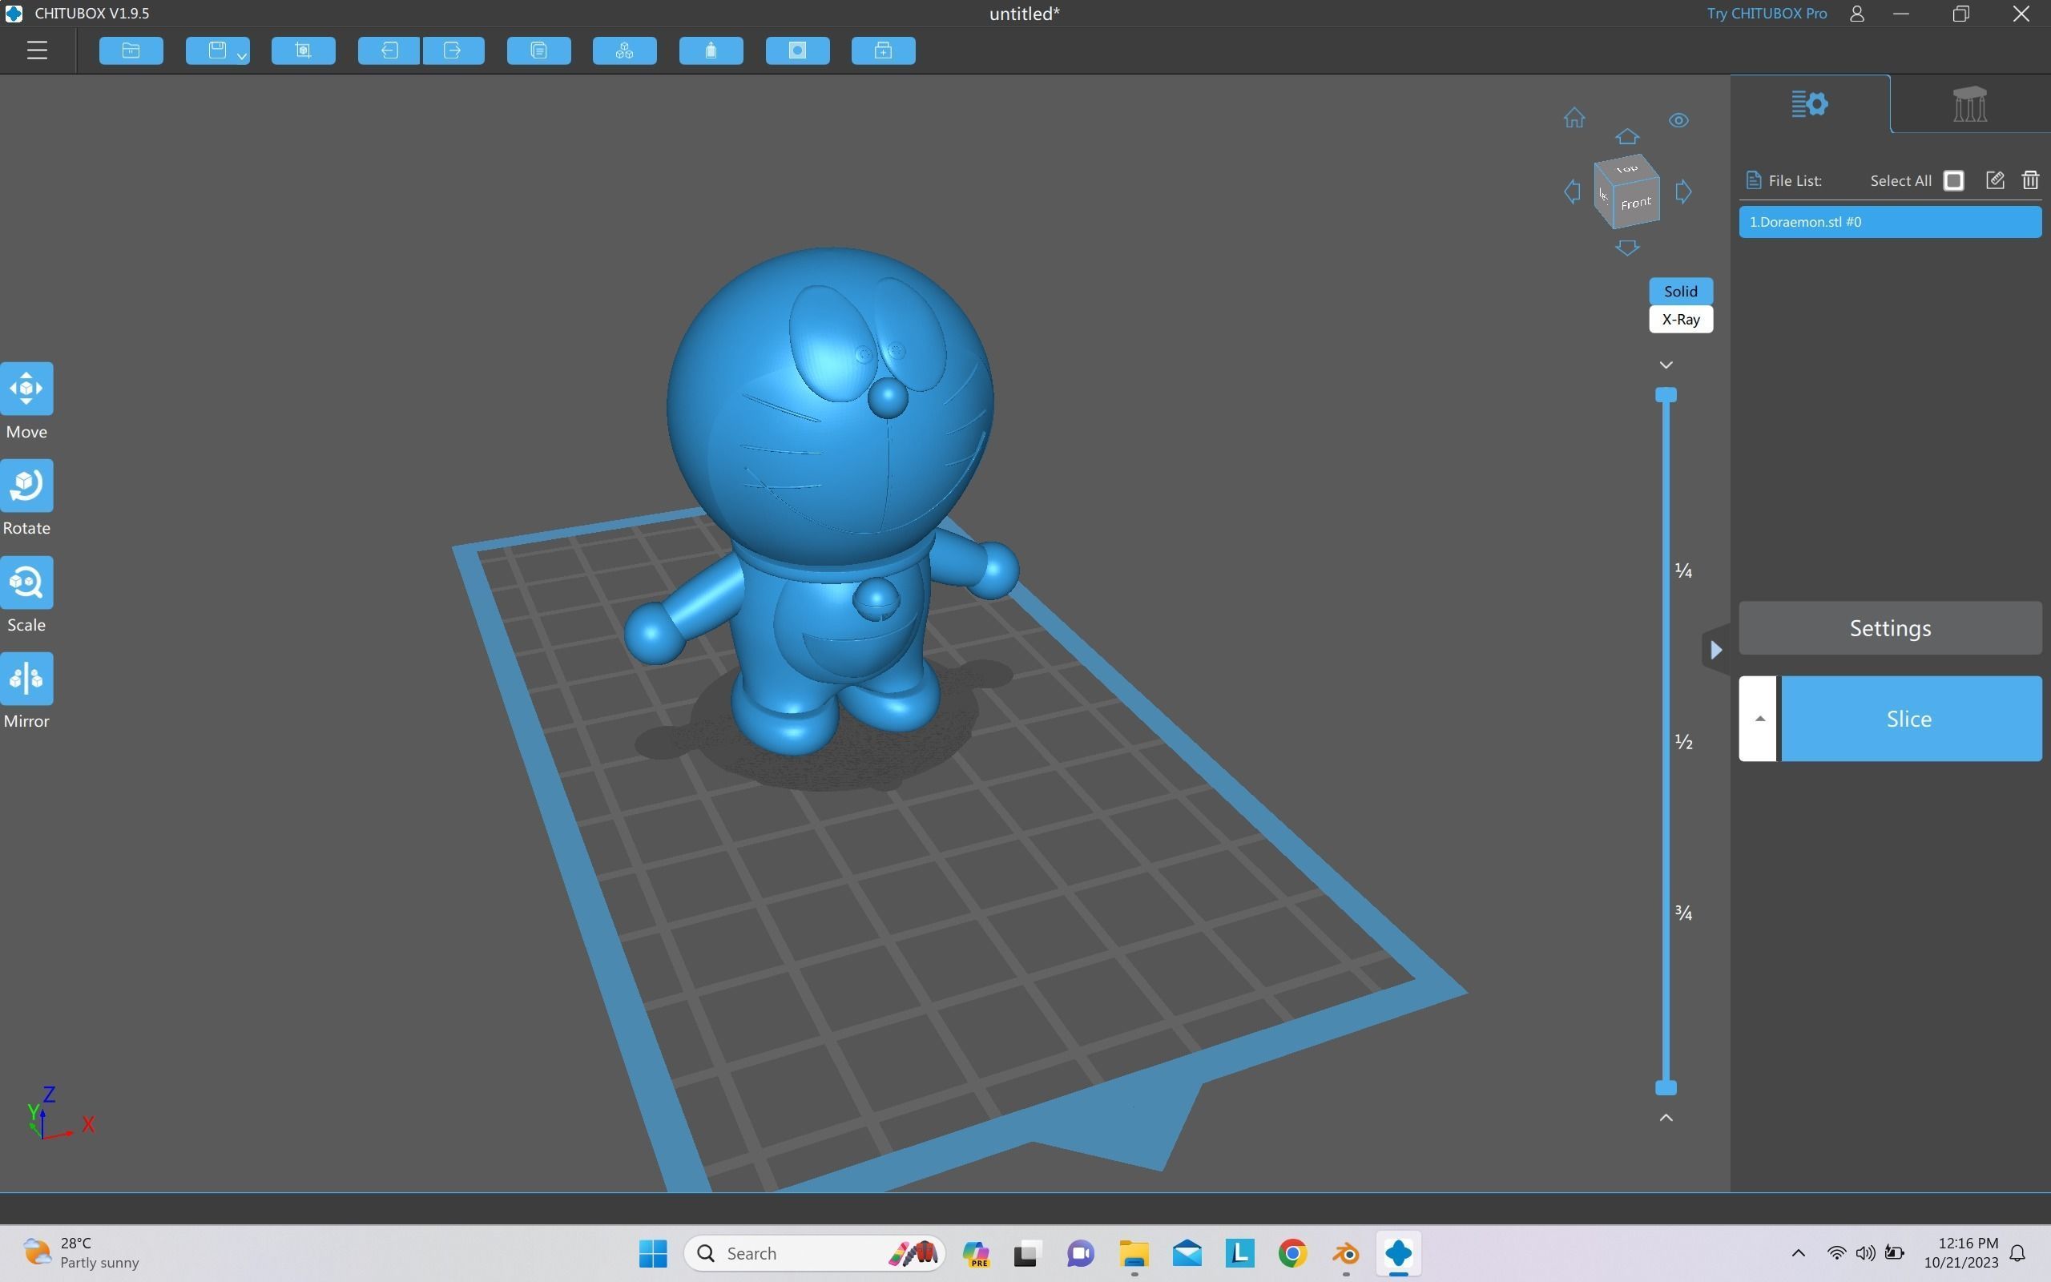Click the edit/measure icon in File List
Screen dimensions: 2051x1282
point(1994,180)
